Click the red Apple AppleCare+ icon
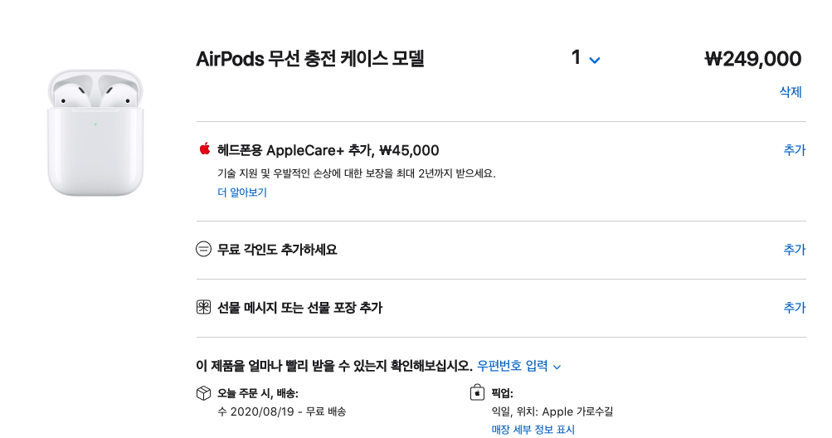The image size is (832, 438). pyautogui.click(x=204, y=149)
